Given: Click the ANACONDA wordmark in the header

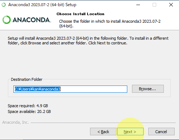Looking at the screenshot, I should point(32,20).
